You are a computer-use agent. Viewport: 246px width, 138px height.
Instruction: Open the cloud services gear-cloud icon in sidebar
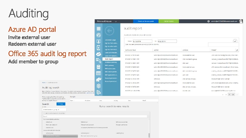[99, 54]
